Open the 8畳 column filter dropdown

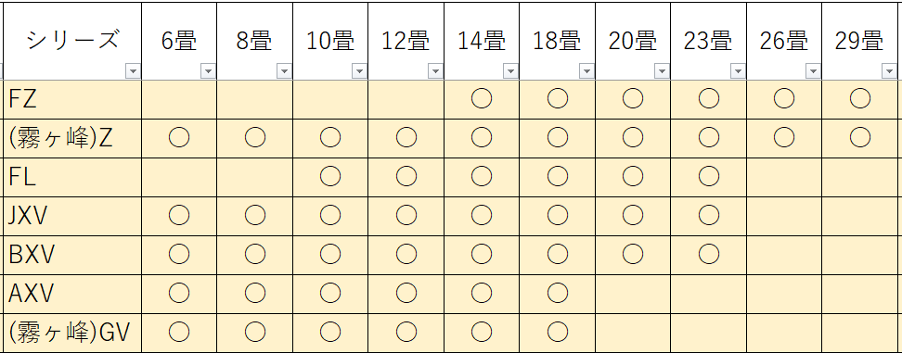coord(284,71)
